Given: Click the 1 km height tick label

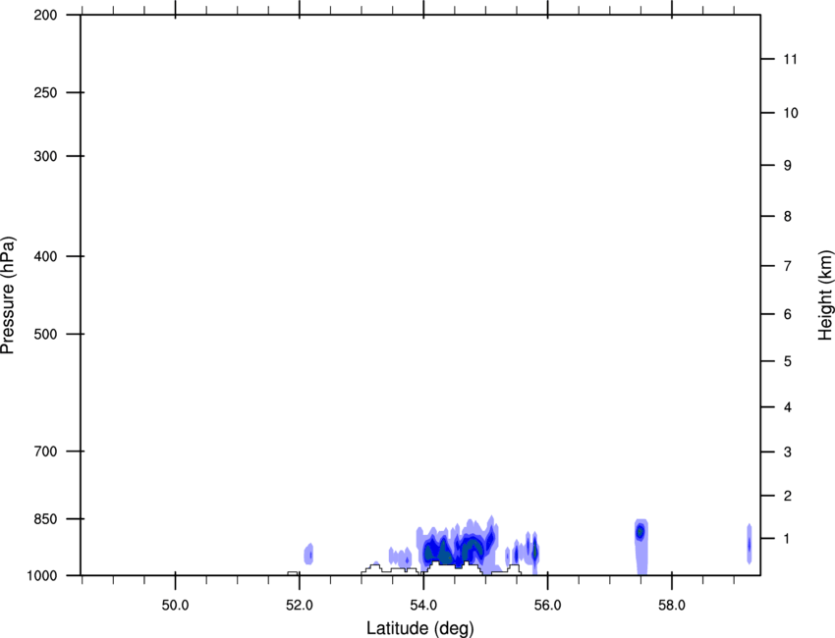Looking at the screenshot, I should pos(786,539).
